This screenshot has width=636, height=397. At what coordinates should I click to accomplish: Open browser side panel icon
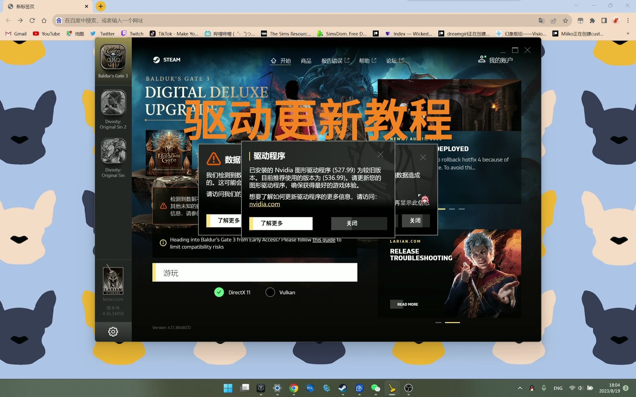(604, 21)
